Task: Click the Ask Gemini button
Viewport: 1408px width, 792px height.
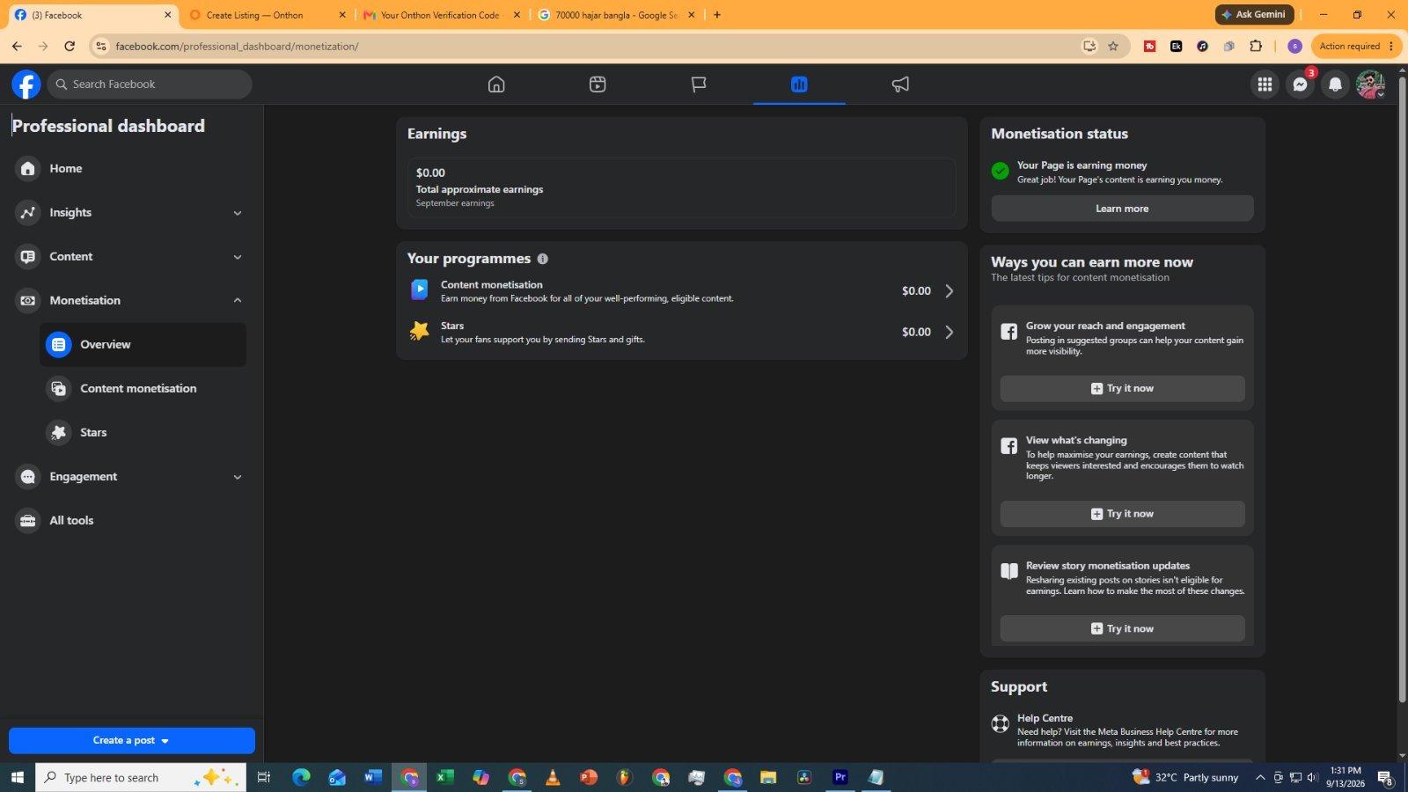Action: pos(1254,14)
